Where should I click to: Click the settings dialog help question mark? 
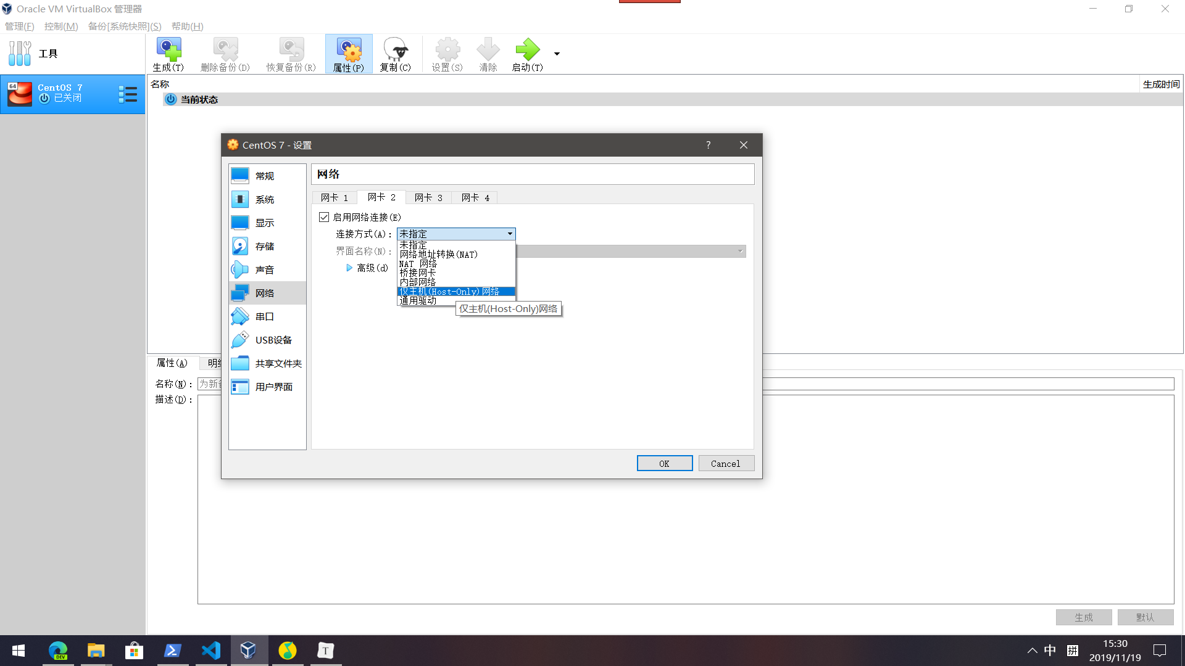(x=708, y=145)
